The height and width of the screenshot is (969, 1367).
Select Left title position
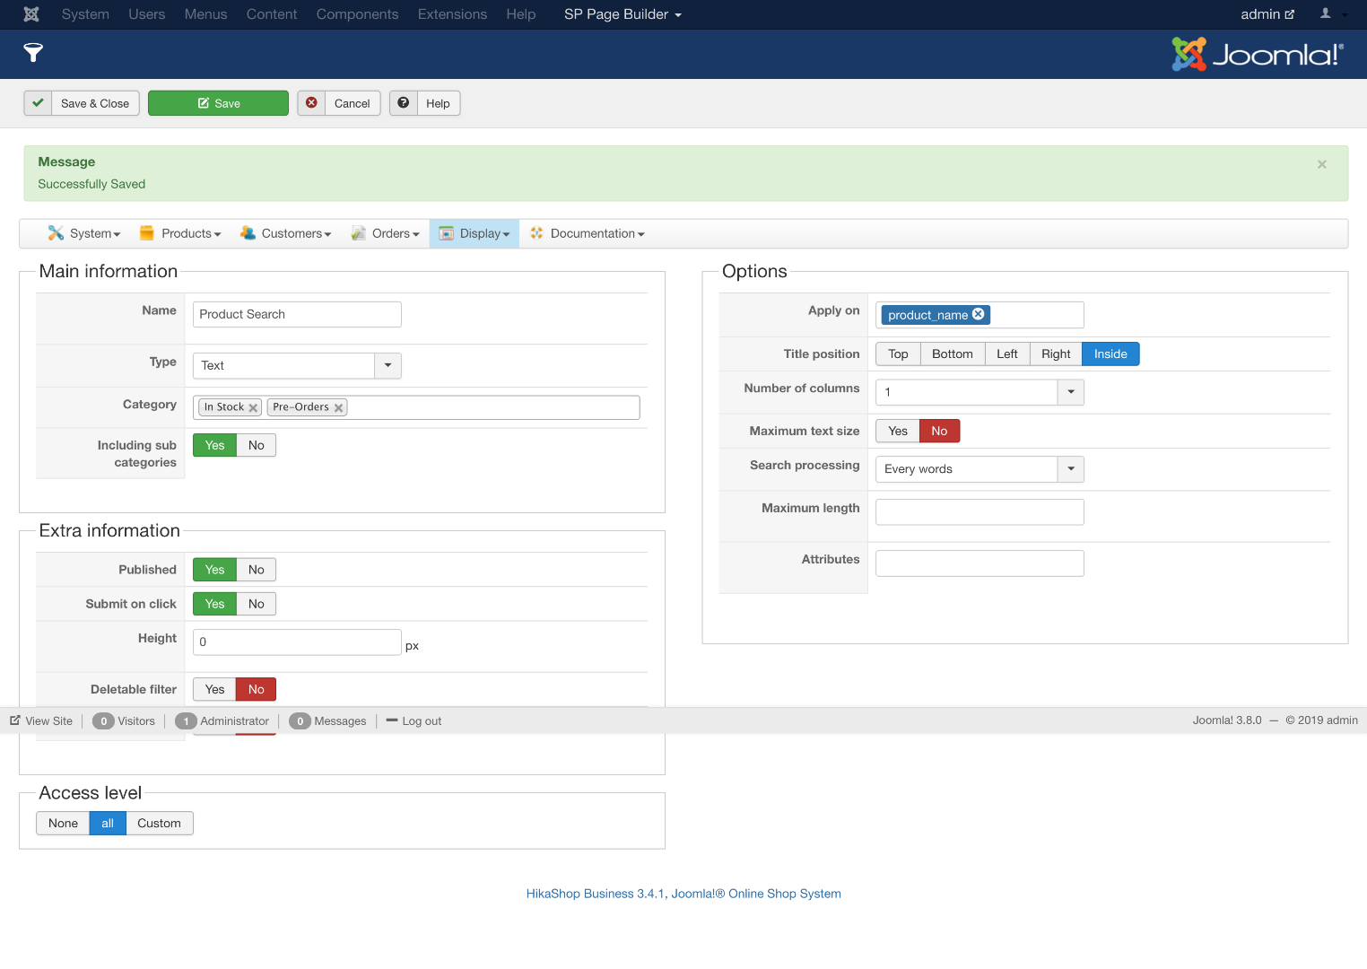[x=1007, y=354]
